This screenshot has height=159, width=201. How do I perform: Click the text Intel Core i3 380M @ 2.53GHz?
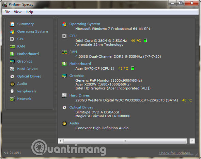101,41
